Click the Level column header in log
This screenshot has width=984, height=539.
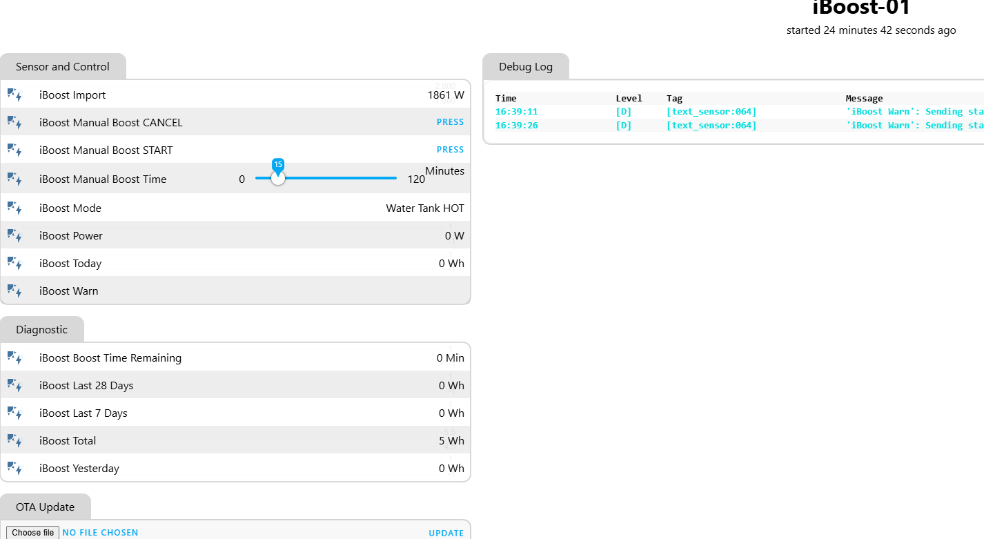click(629, 99)
